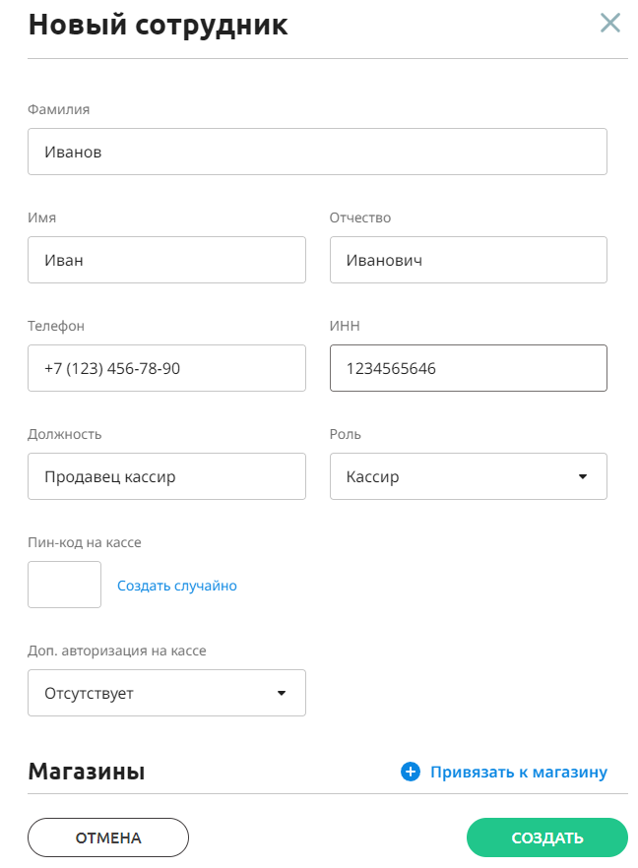Close the Новый сотрудник dialog with X

pos(609,24)
